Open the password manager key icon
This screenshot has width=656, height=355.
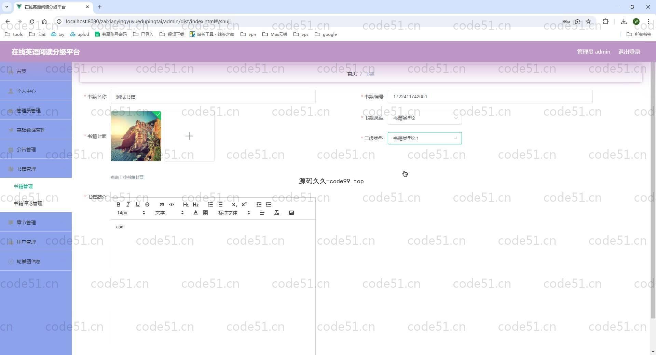[x=566, y=22]
